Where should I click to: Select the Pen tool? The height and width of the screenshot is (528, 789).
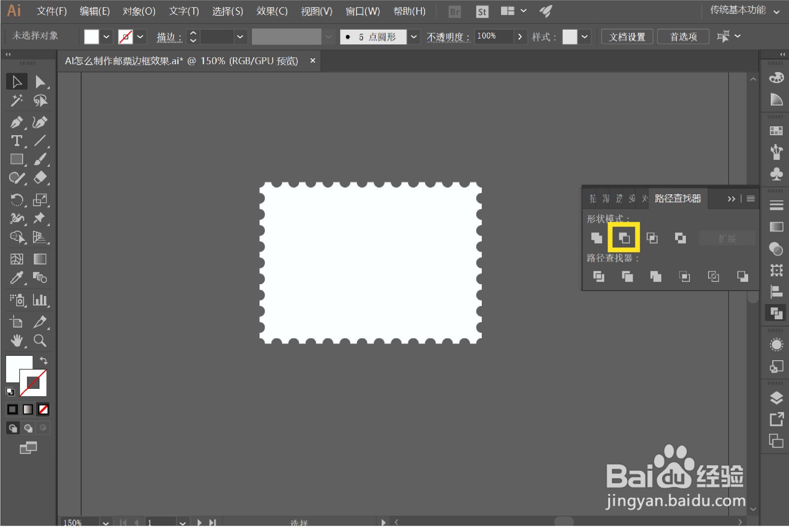17,122
